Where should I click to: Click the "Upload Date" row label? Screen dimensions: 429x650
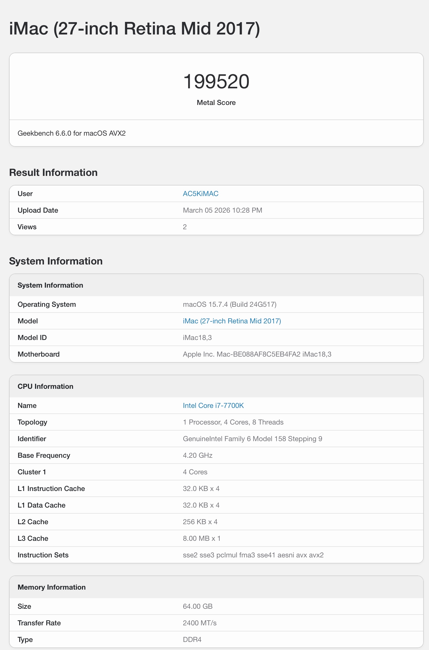pos(38,210)
